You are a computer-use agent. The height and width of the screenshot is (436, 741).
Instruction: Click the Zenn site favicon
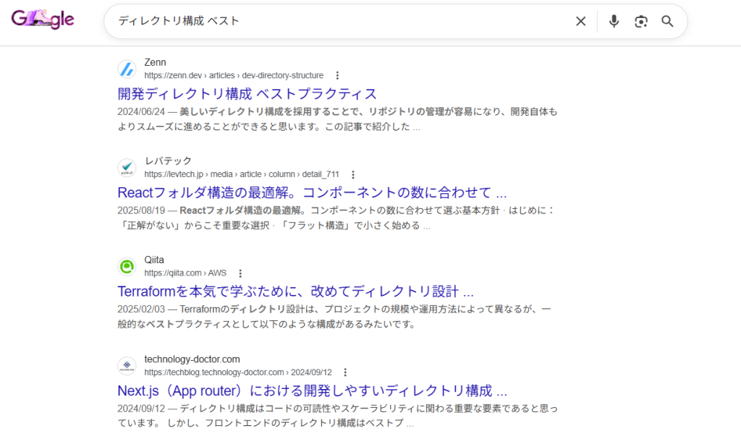127,69
